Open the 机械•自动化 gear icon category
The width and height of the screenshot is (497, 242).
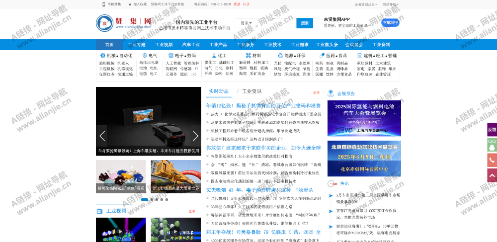pos(103,56)
